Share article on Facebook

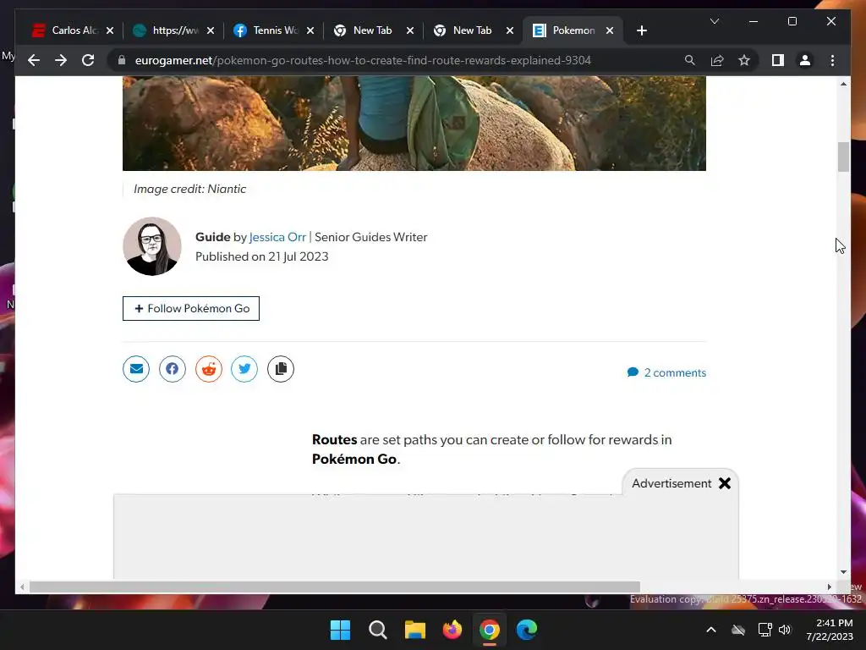click(x=173, y=369)
